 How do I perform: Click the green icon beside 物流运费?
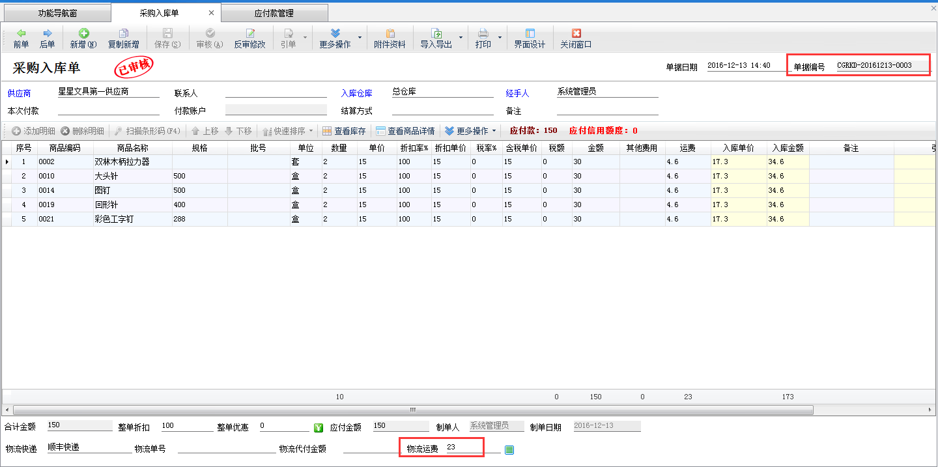coord(509,449)
